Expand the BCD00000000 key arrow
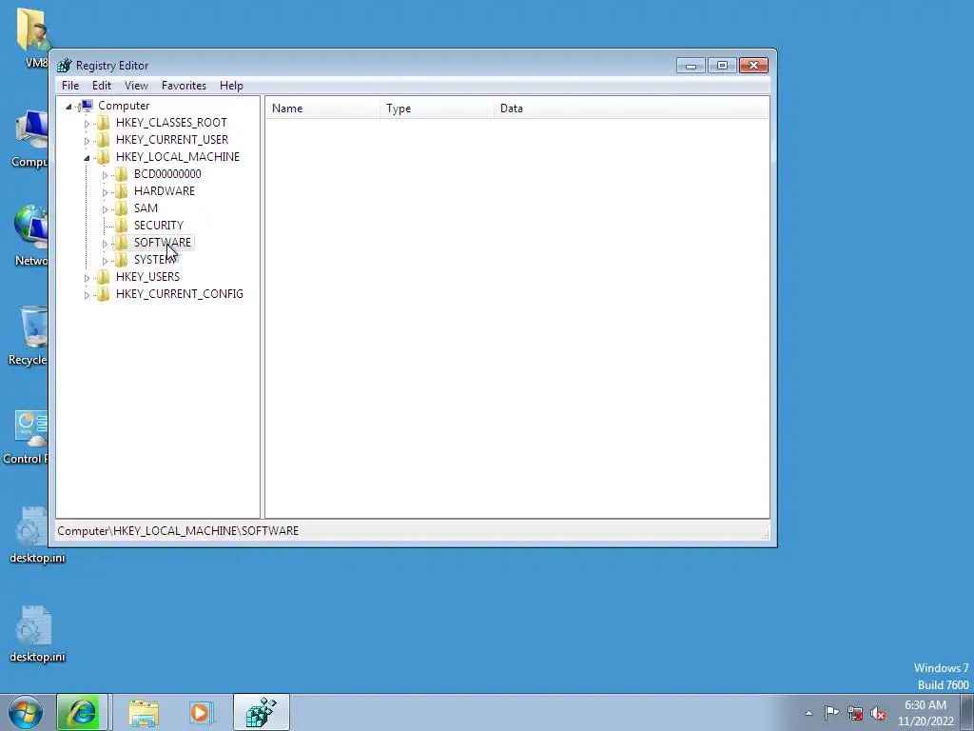974x731 pixels. click(x=105, y=175)
